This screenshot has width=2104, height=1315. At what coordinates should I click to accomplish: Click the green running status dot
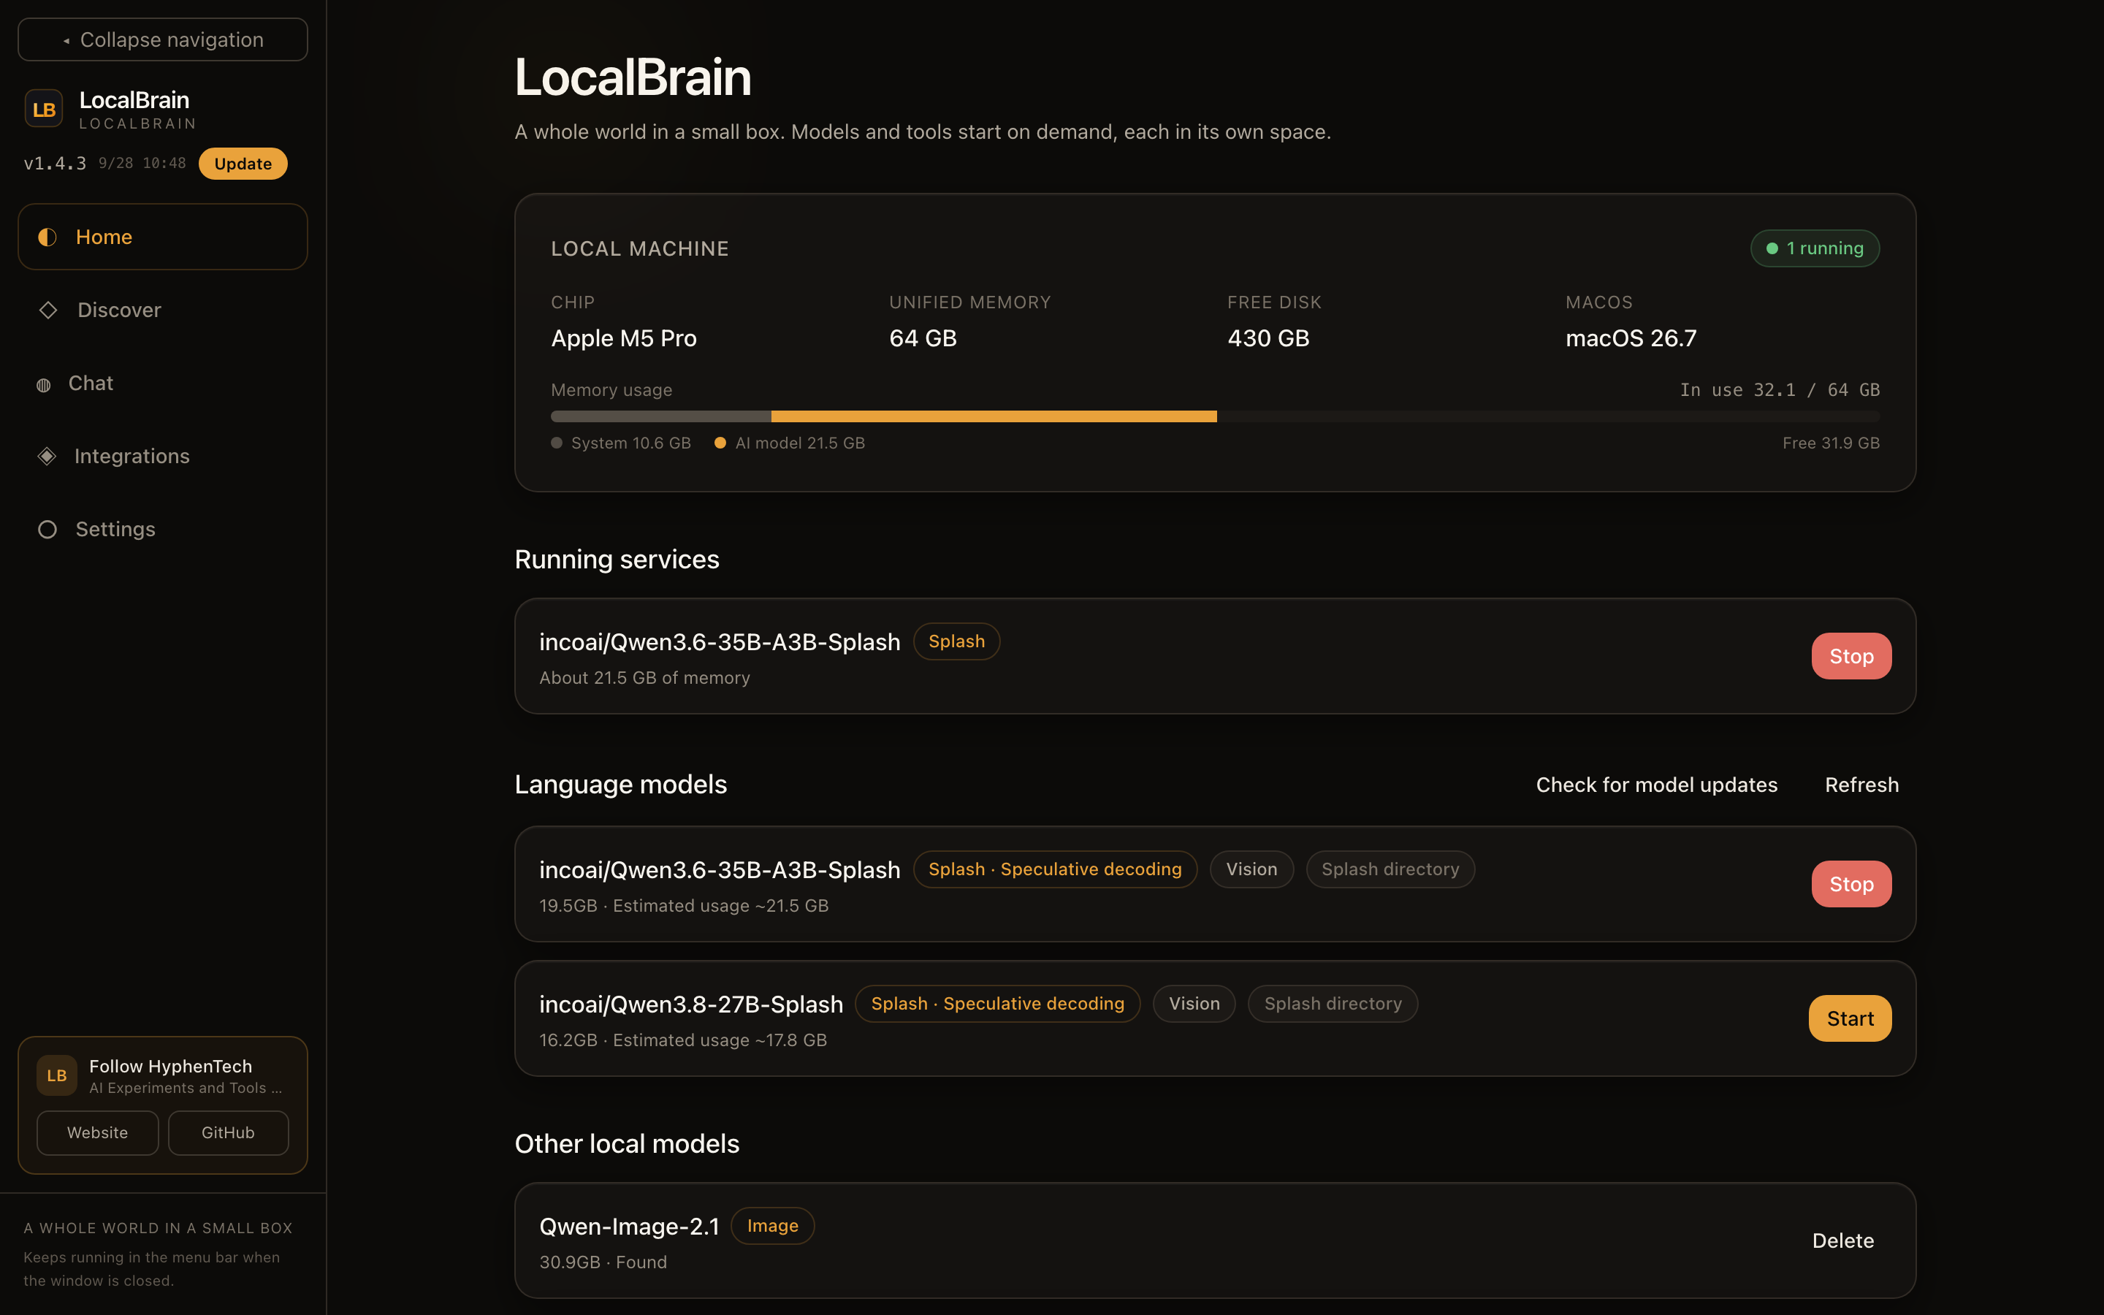click(1772, 248)
